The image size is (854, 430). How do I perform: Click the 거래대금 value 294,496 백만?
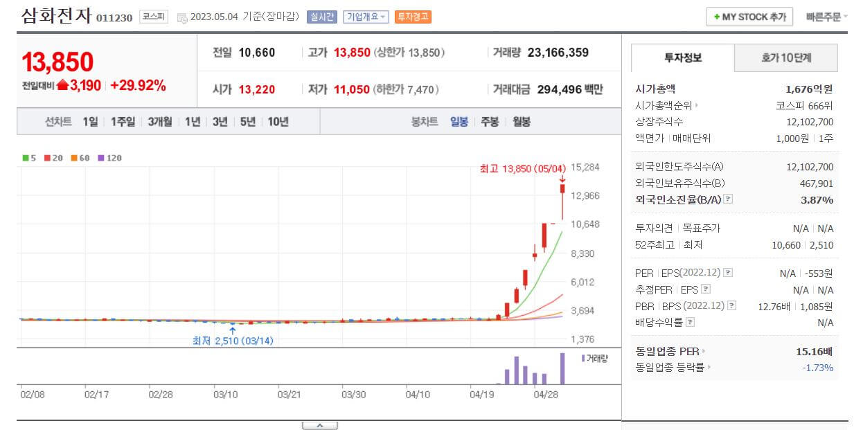[569, 89]
